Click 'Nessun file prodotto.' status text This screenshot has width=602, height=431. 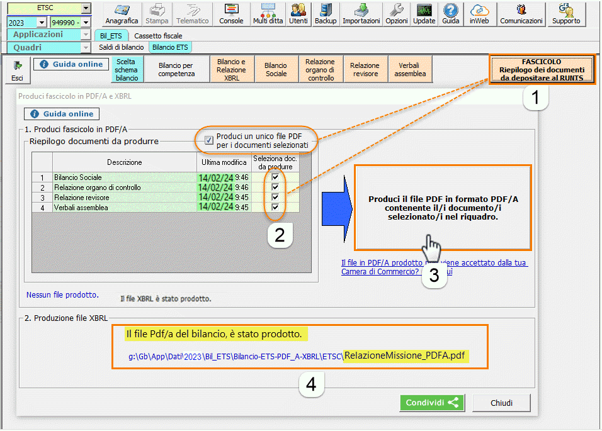[x=62, y=294]
